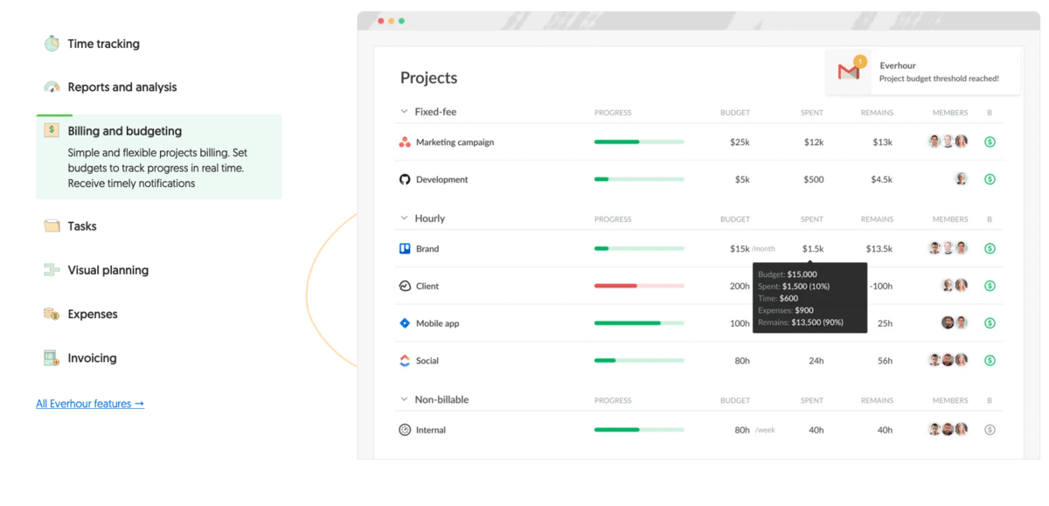Screen dimensions: 1049x506
Task: Click the Everhour budget threshold notification
Action: pos(923,72)
